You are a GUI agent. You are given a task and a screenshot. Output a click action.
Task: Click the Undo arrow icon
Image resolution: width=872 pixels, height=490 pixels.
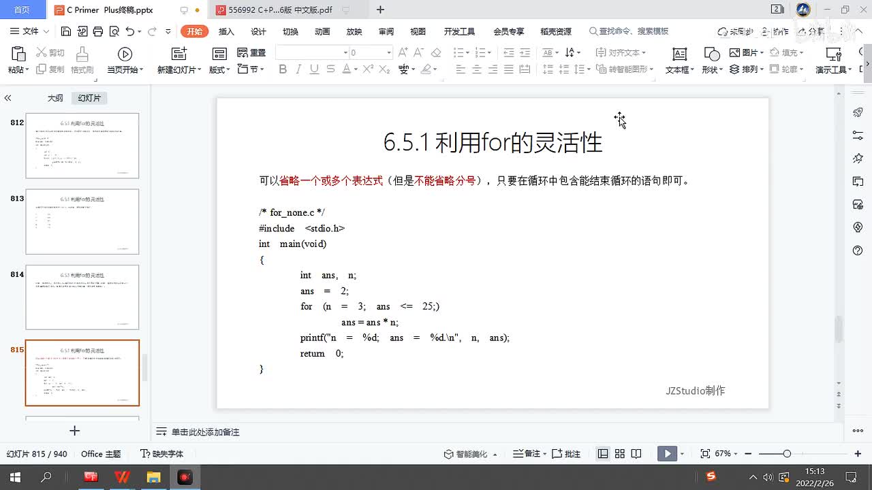[x=129, y=31]
